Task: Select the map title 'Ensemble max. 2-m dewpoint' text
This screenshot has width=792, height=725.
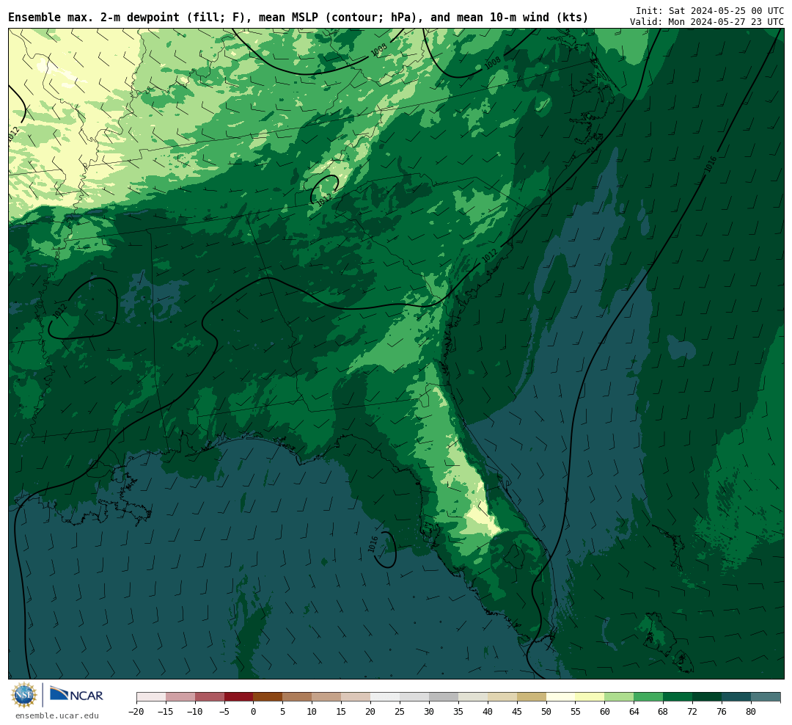Action: [x=94, y=18]
